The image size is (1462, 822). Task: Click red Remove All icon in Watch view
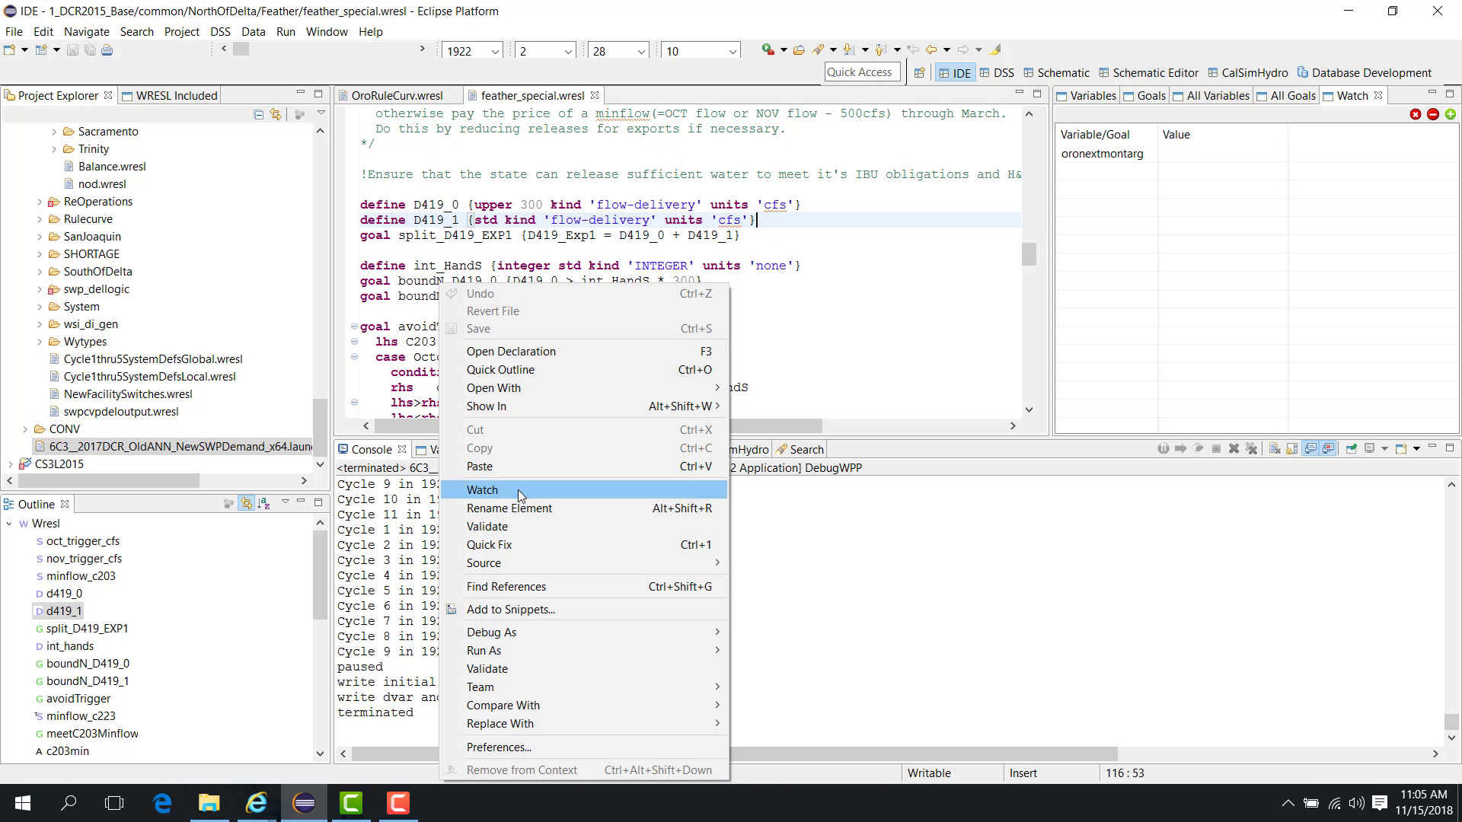click(x=1416, y=114)
